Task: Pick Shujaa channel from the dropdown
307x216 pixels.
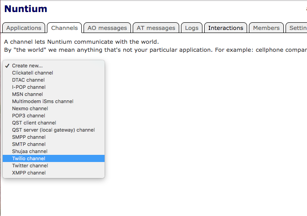Action: click(54, 151)
